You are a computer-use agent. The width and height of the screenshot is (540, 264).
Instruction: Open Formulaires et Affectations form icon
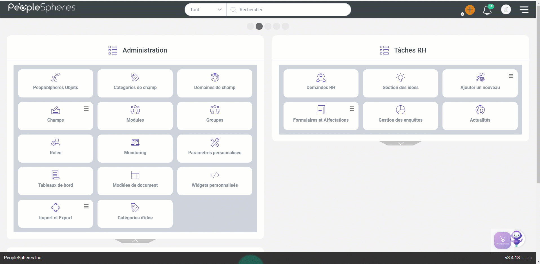pyautogui.click(x=321, y=110)
